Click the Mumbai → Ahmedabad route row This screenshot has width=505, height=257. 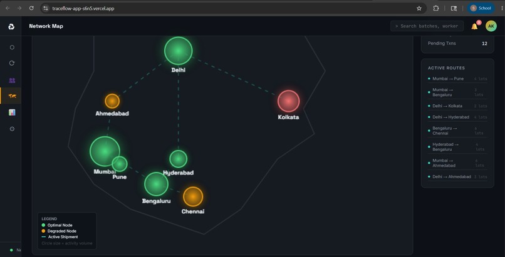pyautogui.click(x=457, y=163)
